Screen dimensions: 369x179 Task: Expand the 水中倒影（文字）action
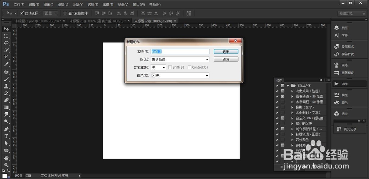(292, 113)
